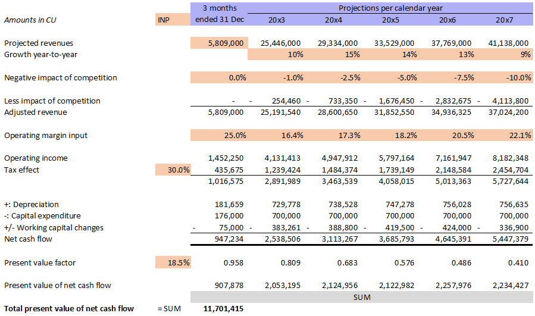
Task: Select the 18.5% discount rate input cell
Action: tap(173, 262)
